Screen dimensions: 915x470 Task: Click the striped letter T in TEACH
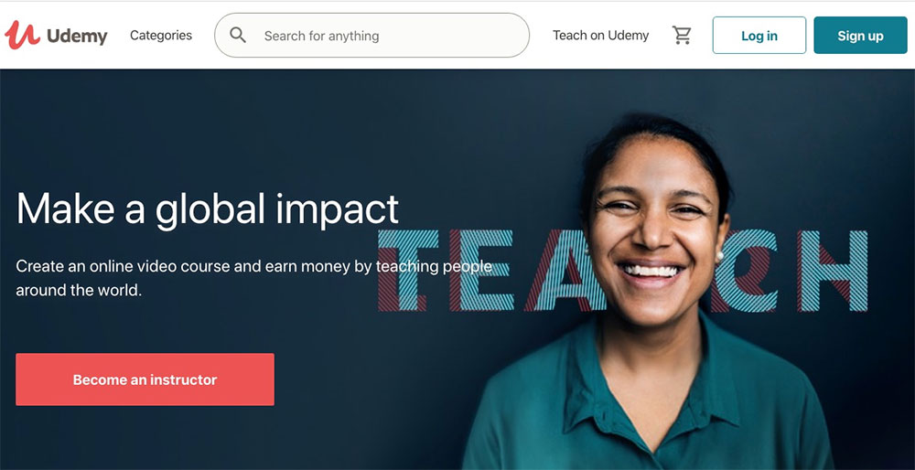(408, 270)
